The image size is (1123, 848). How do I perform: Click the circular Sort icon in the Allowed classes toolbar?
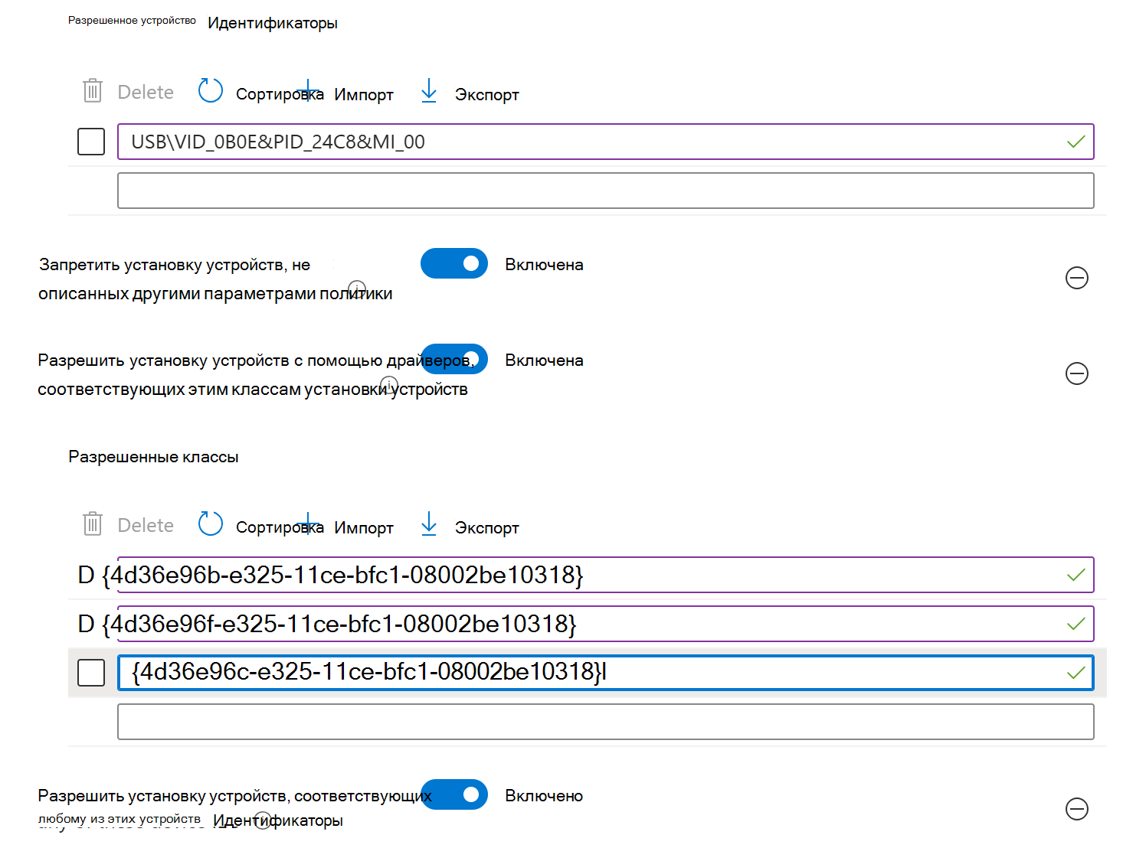pyautogui.click(x=210, y=523)
